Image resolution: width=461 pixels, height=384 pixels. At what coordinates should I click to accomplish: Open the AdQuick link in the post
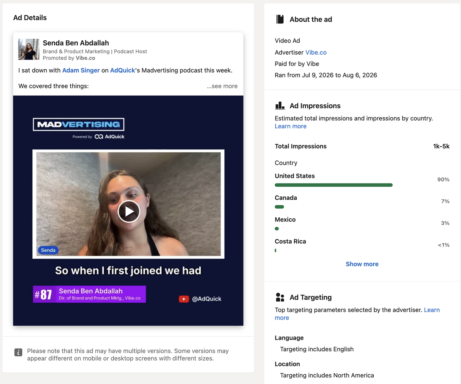click(x=123, y=70)
